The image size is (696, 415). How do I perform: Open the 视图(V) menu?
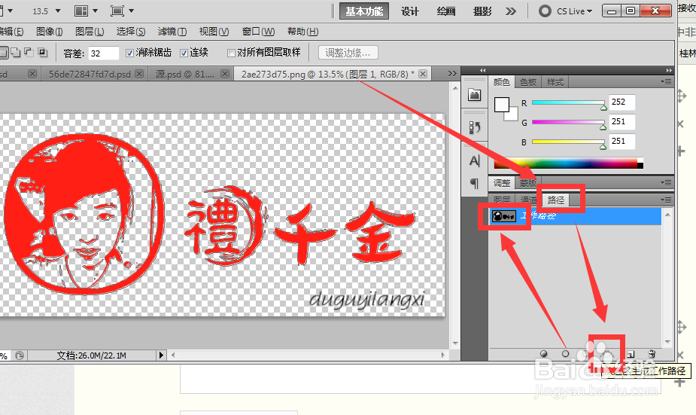214,32
